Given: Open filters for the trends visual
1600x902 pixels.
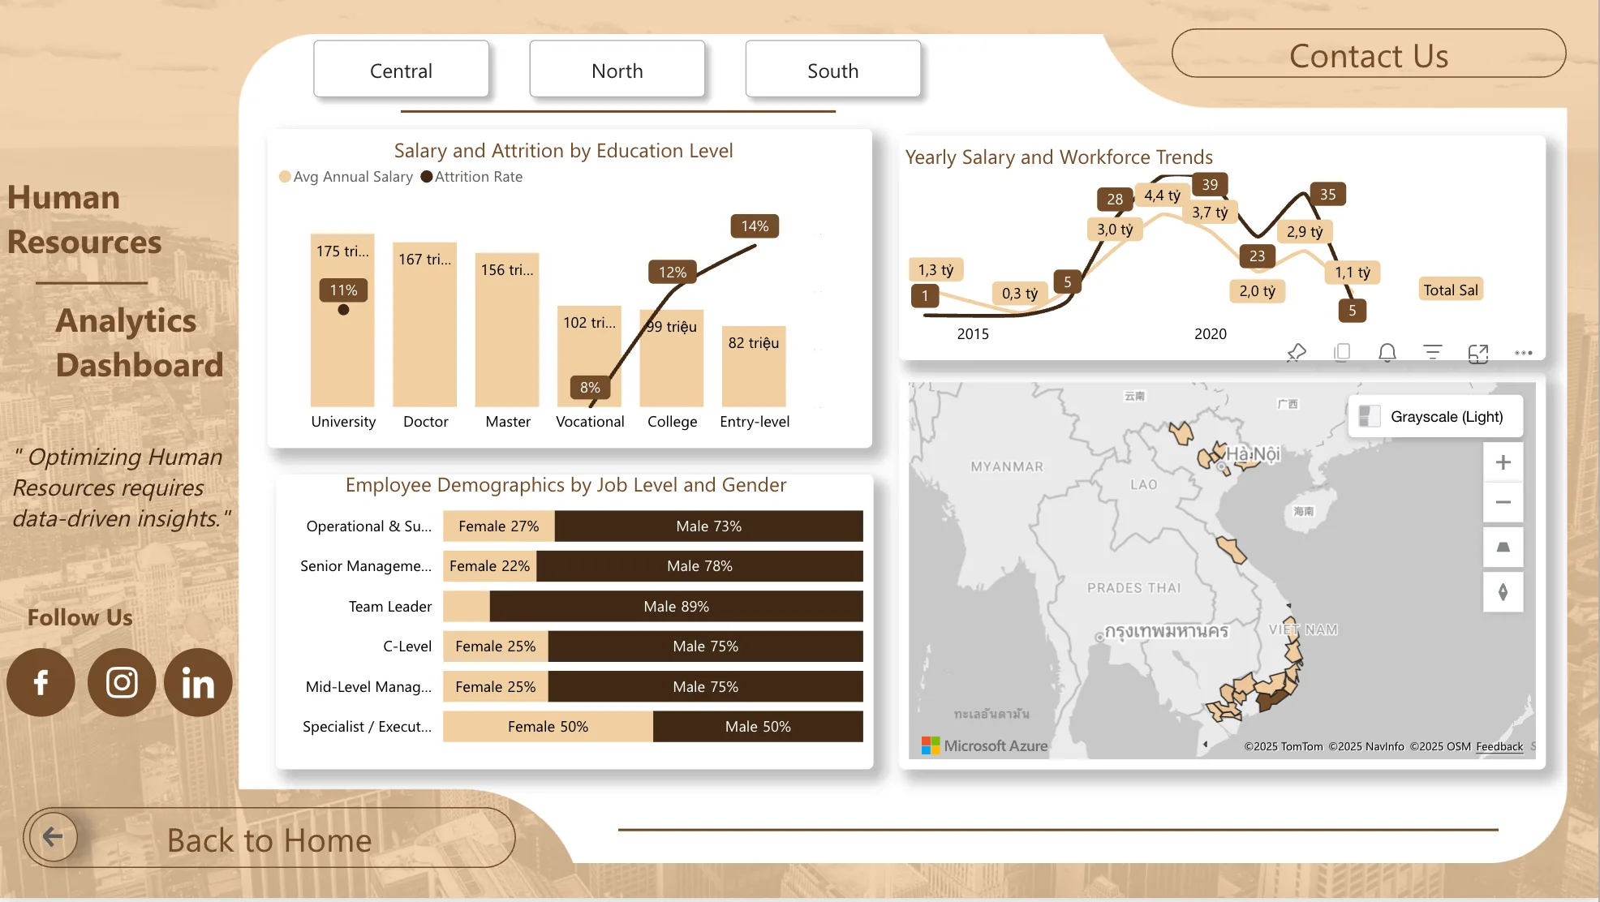Looking at the screenshot, I should tap(1432, 352).
